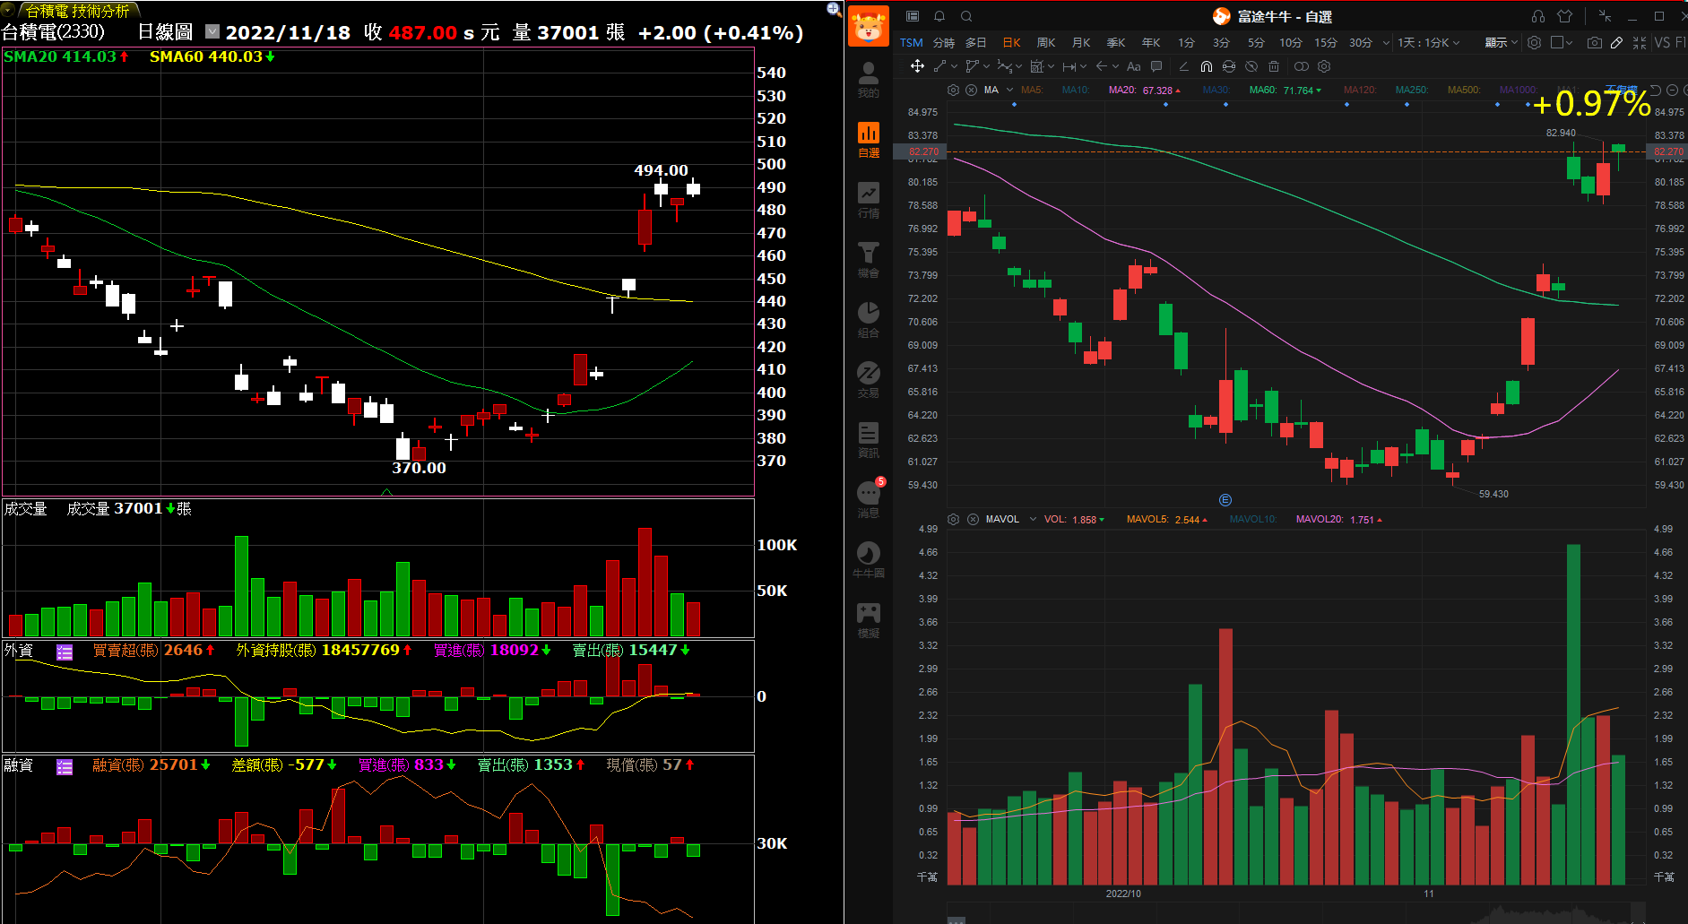Screen dimensions: 1688x924
Task: Click the E earnings marker on chart
Action: tap(1225, 500)
